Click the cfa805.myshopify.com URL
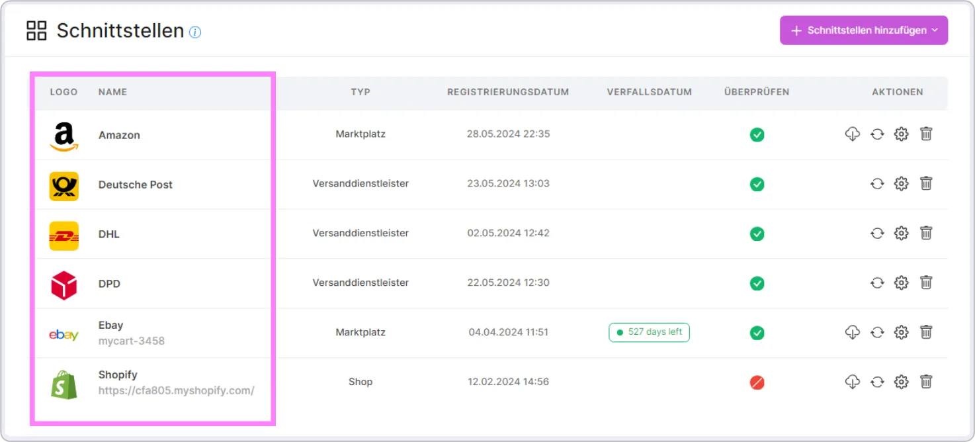Screen dimensions: 975x442 click(177, 390)
